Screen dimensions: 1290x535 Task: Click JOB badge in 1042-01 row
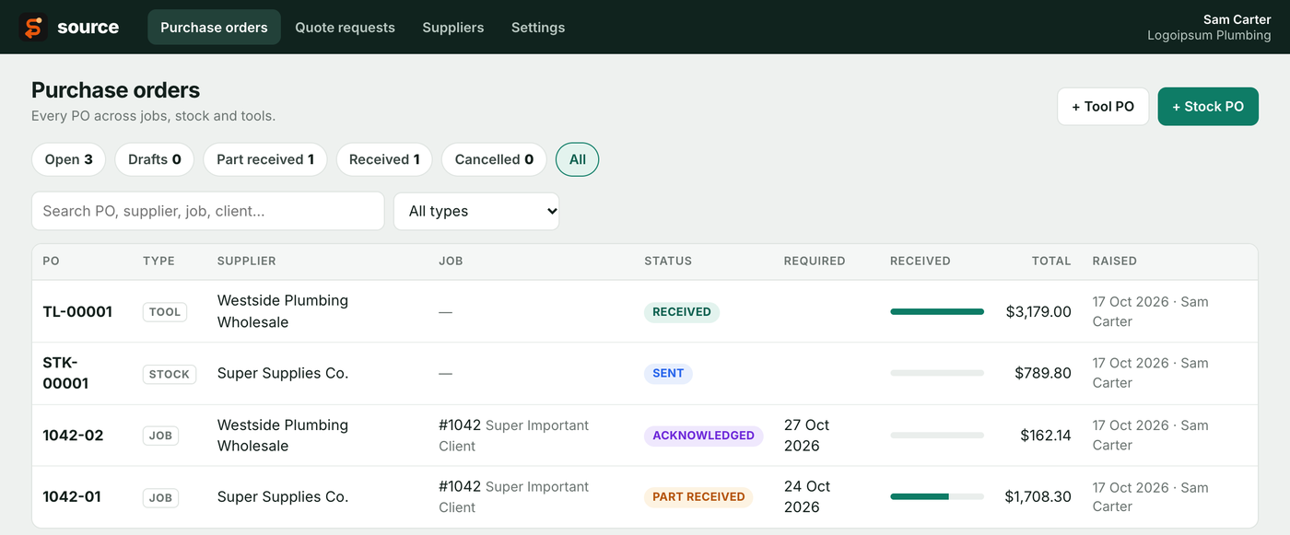pos(160,497)
